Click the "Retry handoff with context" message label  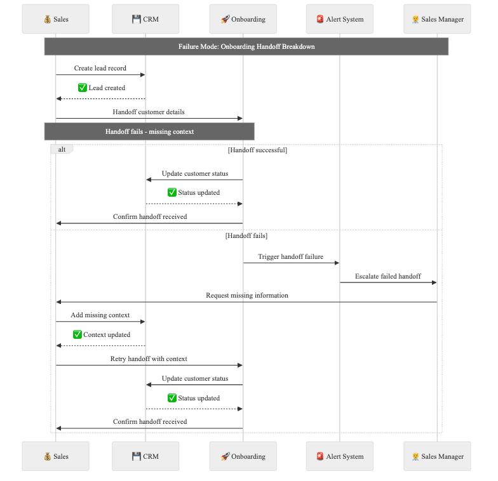pos(149,359)
